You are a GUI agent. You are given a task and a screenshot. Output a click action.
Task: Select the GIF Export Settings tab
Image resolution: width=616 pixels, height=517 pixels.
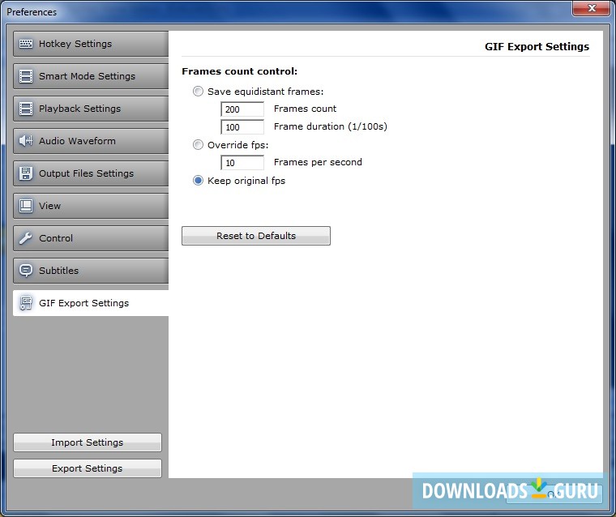pos(91,303)
